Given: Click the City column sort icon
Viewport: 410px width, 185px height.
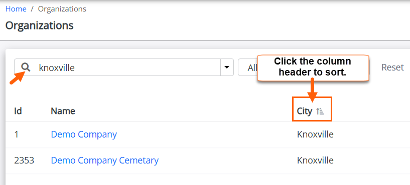Looking at the screenshot, I should point(320,111).
